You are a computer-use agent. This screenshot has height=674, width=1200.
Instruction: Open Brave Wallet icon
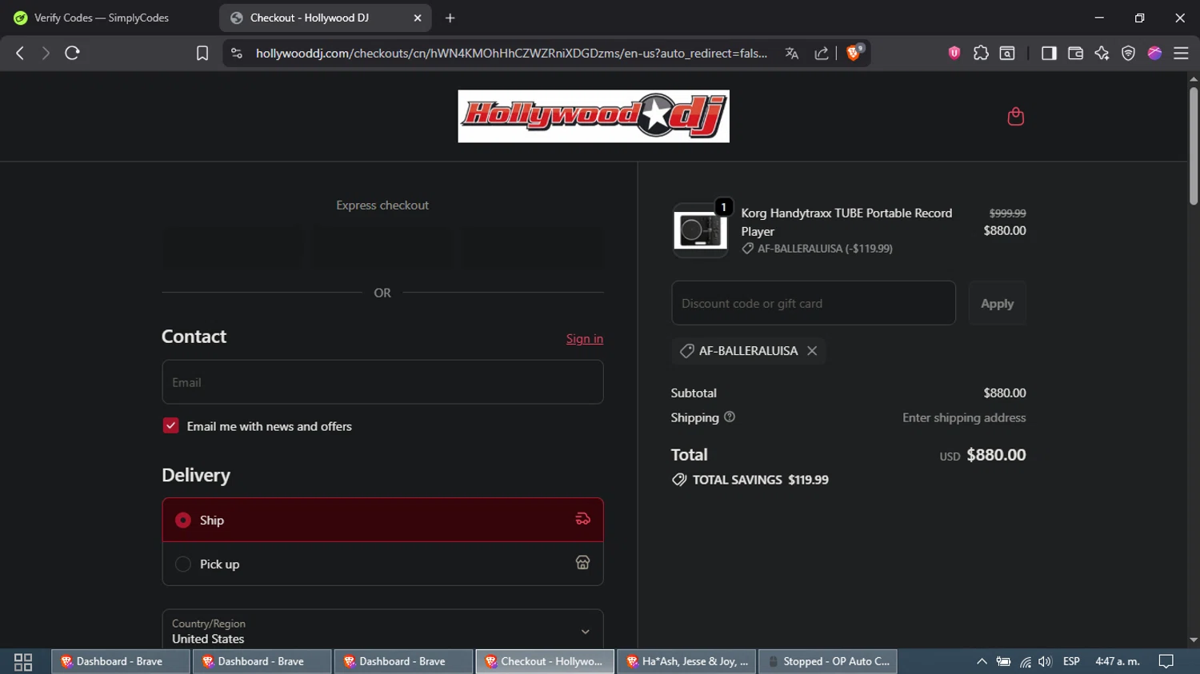pos(1075,53)
